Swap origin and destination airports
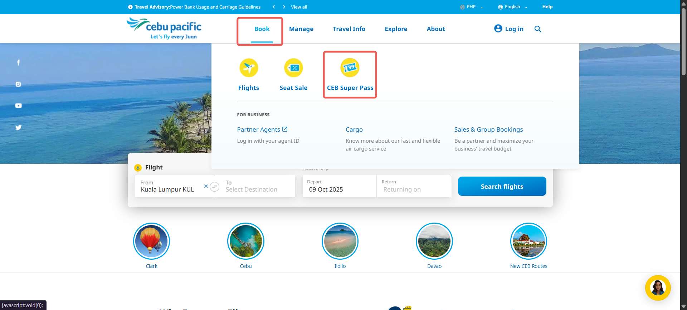The width and height of the screenshot is (687, 310). point(214,187)
